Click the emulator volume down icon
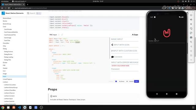Viewport: 196px width, 110px height. [x=191, y=24]
